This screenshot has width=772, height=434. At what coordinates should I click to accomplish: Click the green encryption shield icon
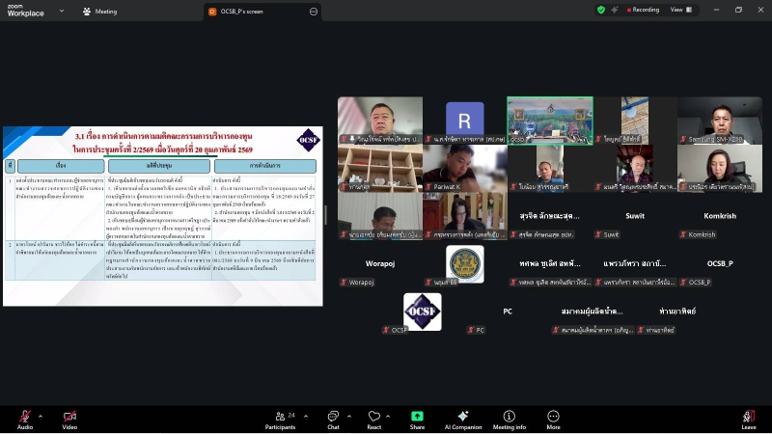pyautogui.click(x=601, y=10)
